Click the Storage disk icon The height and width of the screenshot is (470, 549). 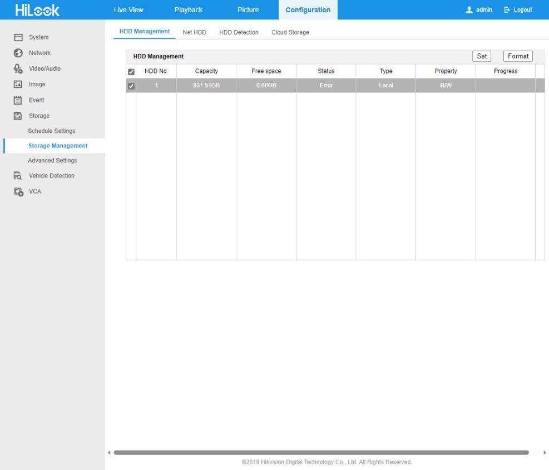coord(18,116)
